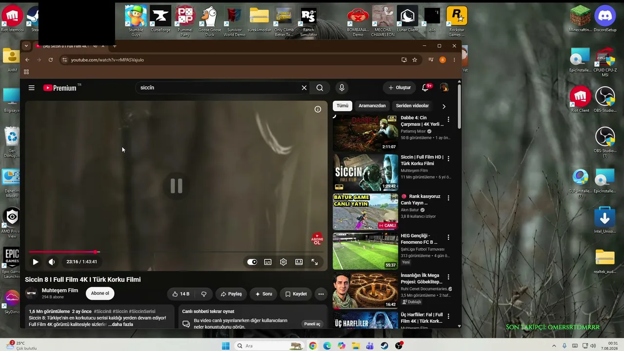Open options for Siccin Full Film HD
624x351 pixels.
[x=448, y=159]
